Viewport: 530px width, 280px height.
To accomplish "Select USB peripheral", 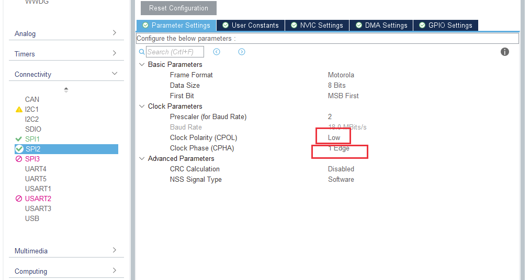I will pos(32,218).
